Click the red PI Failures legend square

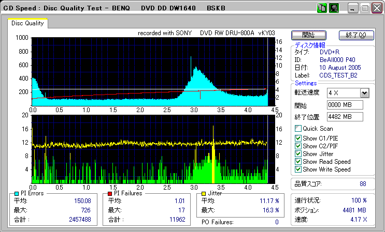109,193
